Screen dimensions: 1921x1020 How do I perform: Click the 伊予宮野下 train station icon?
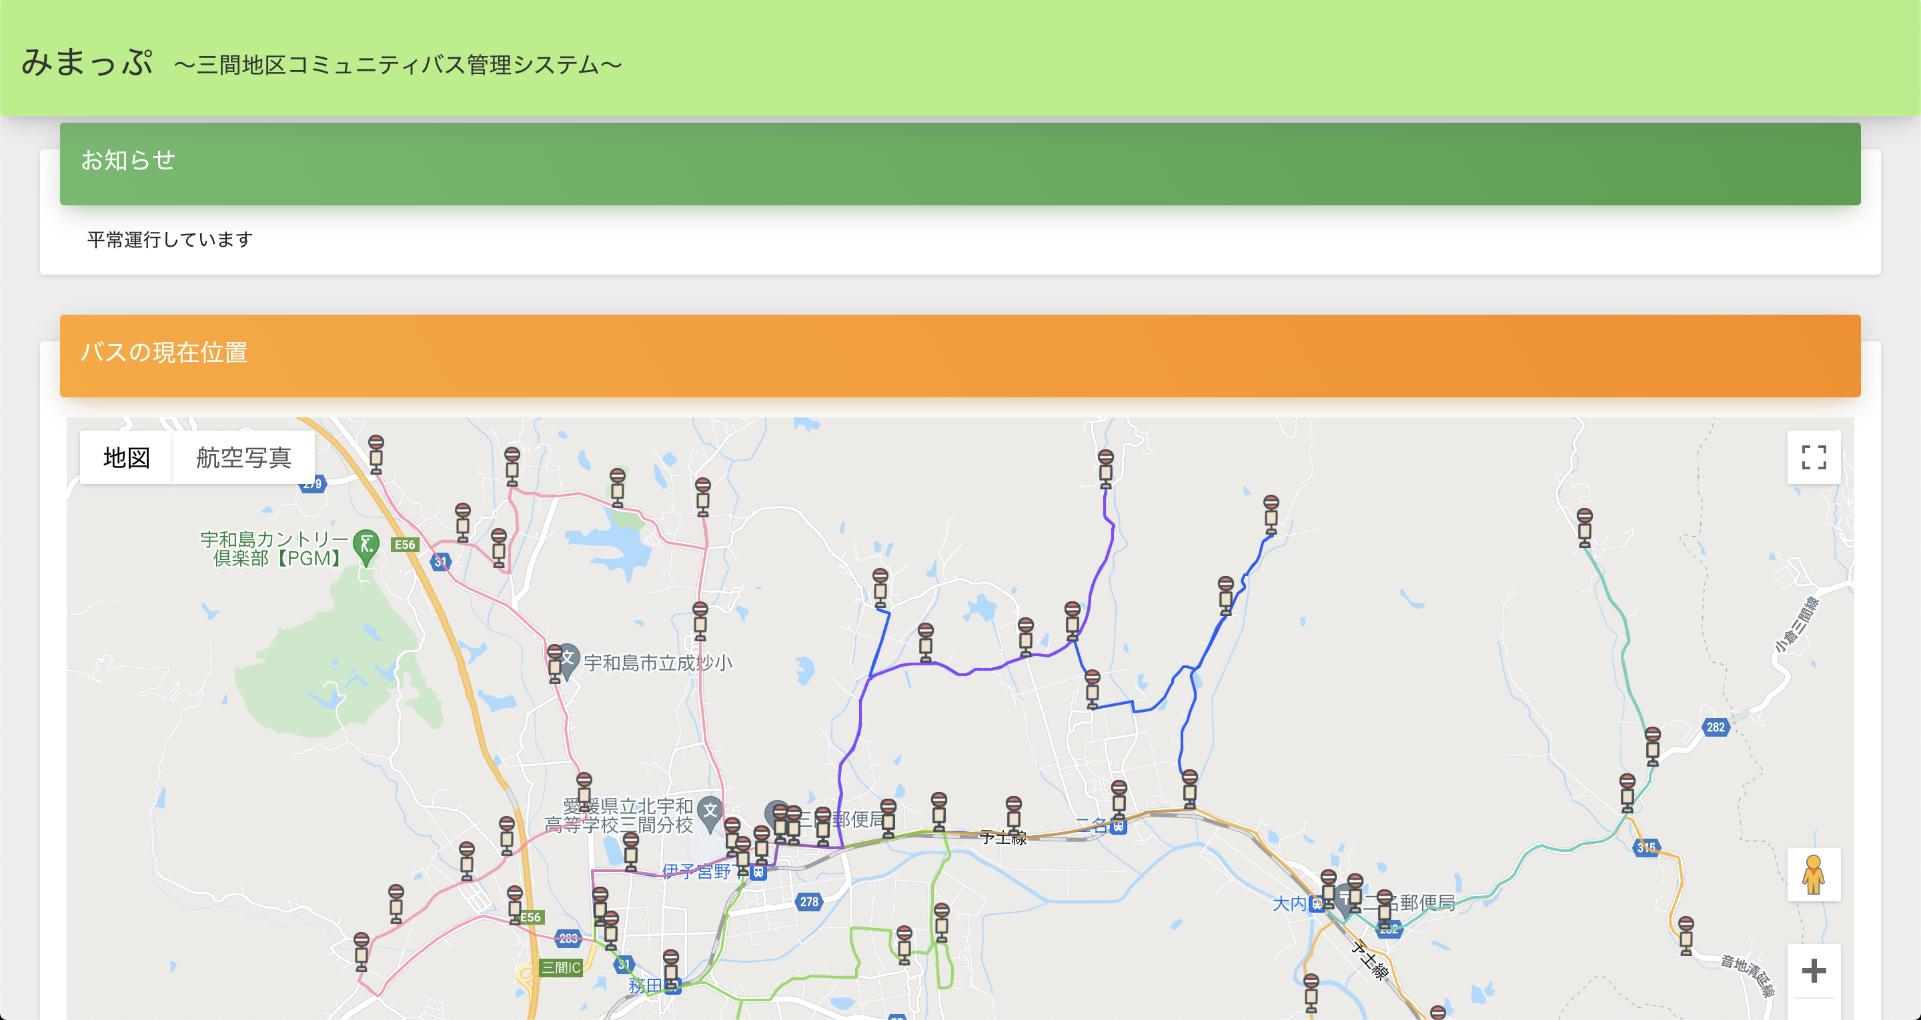click(758, 871)
